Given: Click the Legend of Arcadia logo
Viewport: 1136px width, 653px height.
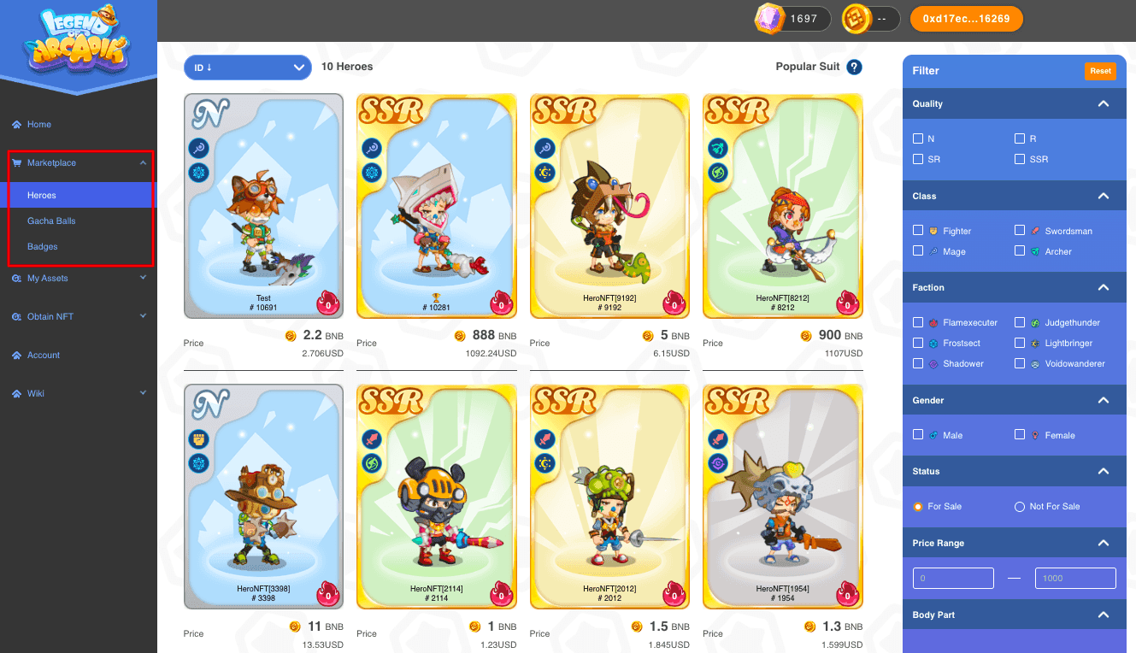Looking at the screenshot, I should pos(78,39).
